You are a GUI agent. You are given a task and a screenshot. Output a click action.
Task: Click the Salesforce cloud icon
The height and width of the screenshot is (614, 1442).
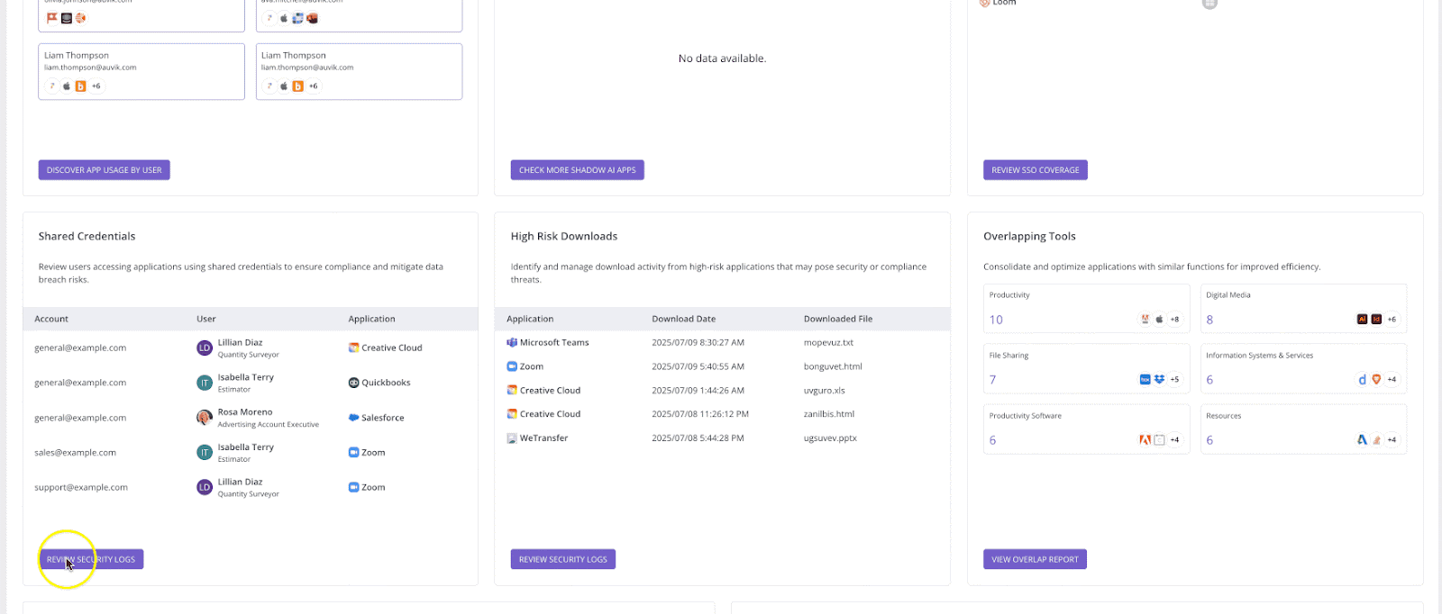tap(353, 418)
